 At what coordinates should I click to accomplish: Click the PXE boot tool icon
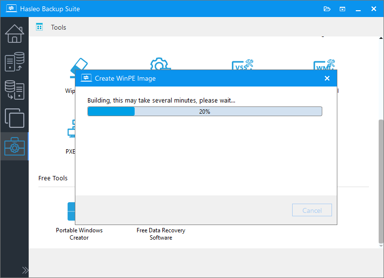[x=71, y=130]
